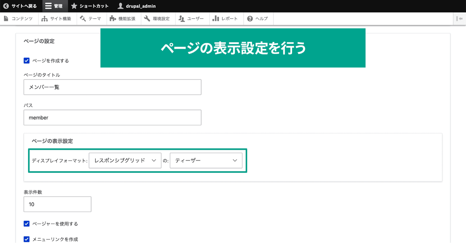Click the ショートカット star icon
This screenshot has height=243, width=466.
[x=74, y=6]
